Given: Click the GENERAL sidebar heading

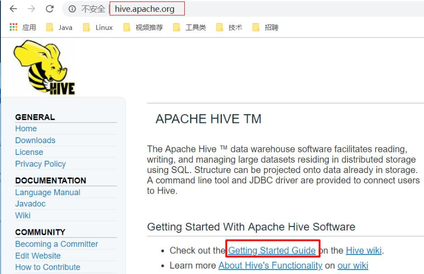Looking at the screenshot, I should pyautogui.click(x=35, y=117).
